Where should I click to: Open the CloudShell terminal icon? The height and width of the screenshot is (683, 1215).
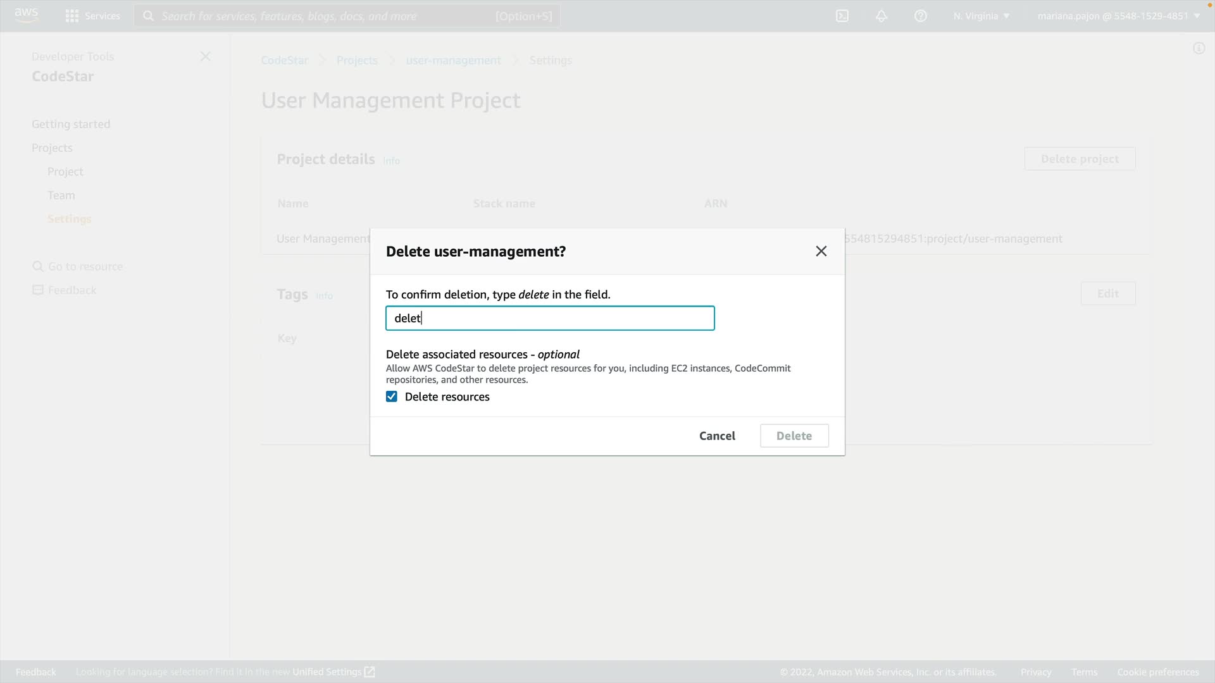point(842,16)
